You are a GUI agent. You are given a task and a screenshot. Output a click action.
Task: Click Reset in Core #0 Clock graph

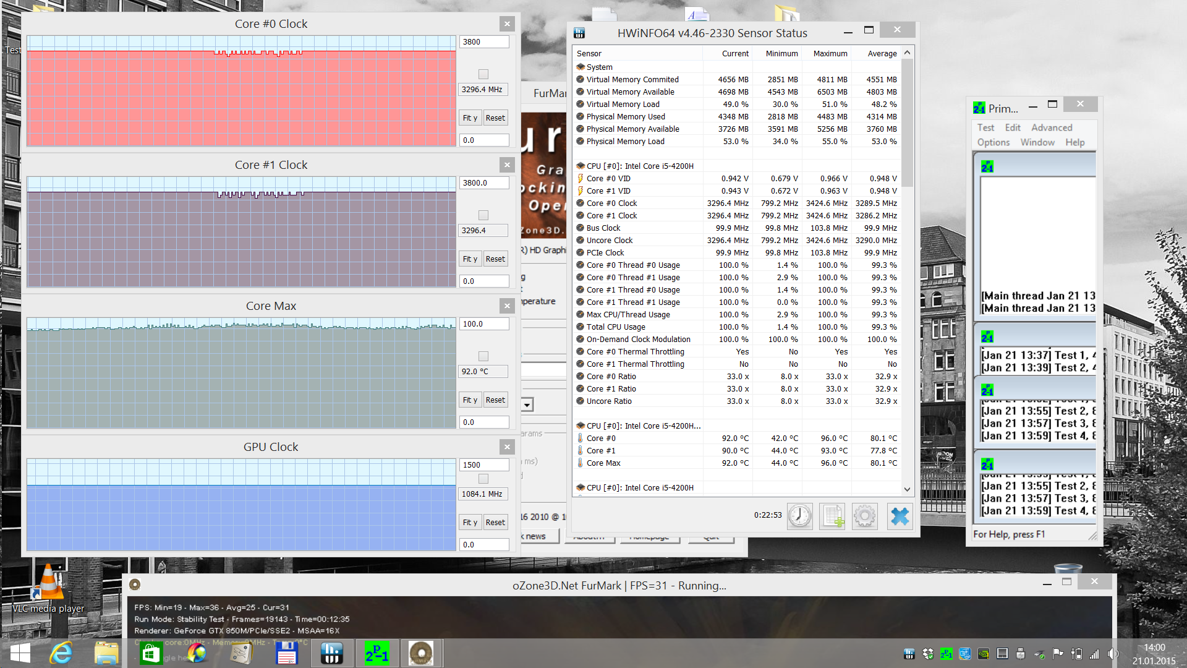pos(495,118)
